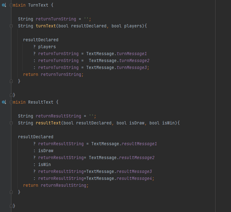231x212 pixels.
Task: Click the resultMessage4 field reference
Action: (134, 178)
